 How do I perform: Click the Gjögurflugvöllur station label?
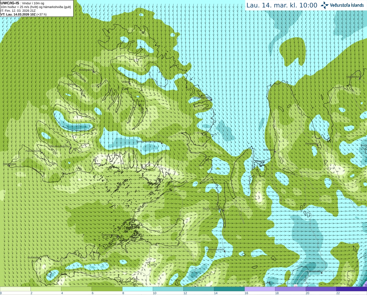click(202, 98)
